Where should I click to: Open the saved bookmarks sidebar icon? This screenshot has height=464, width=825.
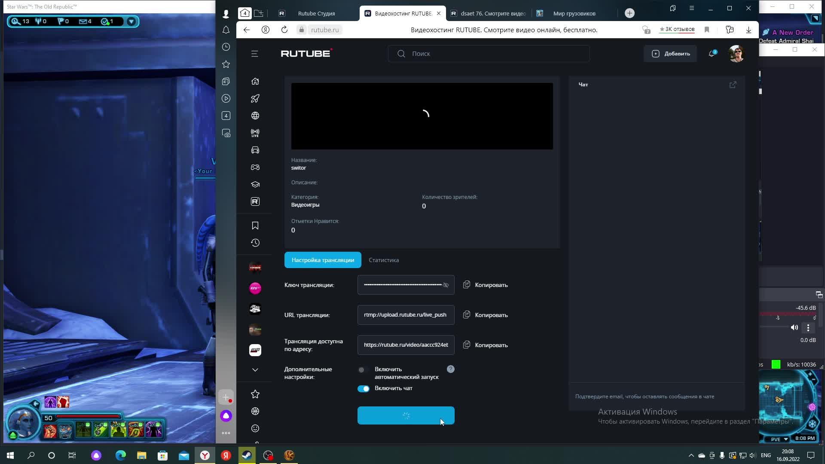(255, 226)
